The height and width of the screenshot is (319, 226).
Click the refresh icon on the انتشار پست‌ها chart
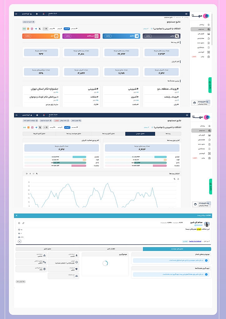pos(178,179)
